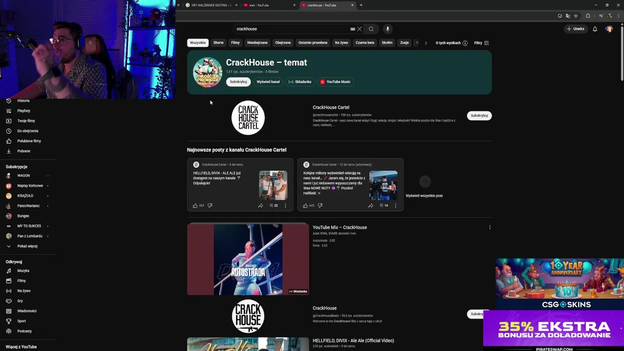Click the search magnifier icon

point(371,29)
